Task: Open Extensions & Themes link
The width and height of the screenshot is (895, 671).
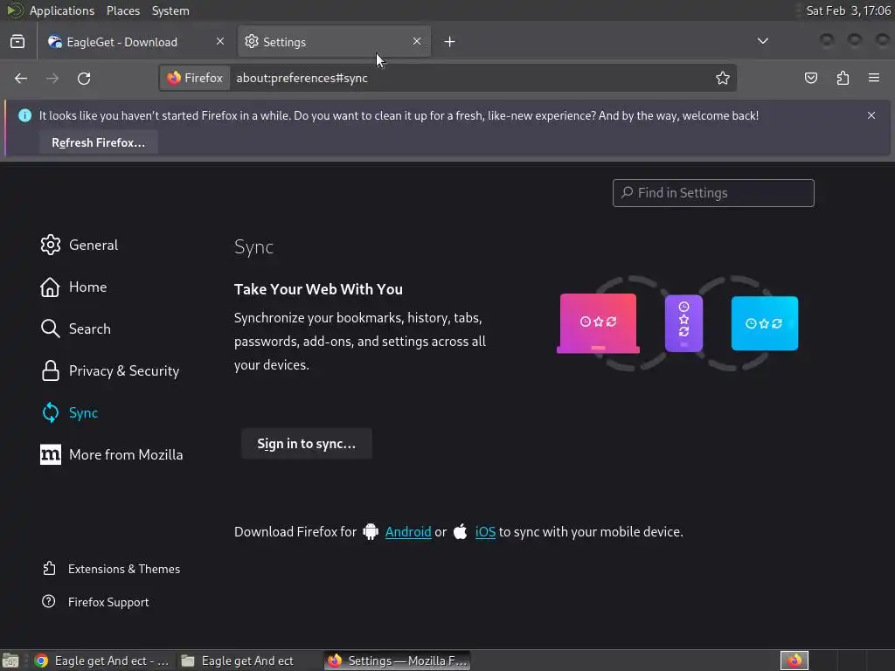Action: pyautogui.click(x=111, y=569)
